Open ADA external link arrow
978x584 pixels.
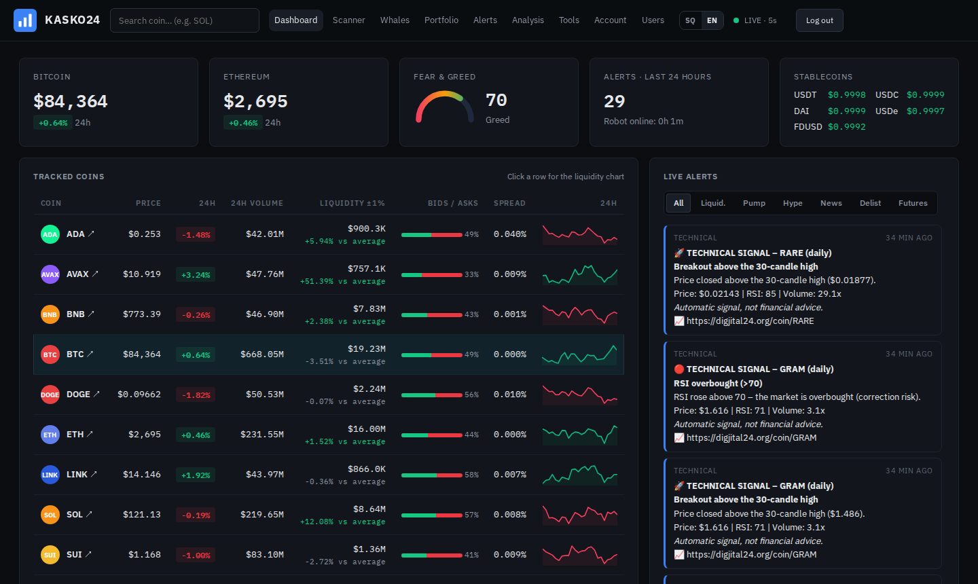[x=91, y=234]
